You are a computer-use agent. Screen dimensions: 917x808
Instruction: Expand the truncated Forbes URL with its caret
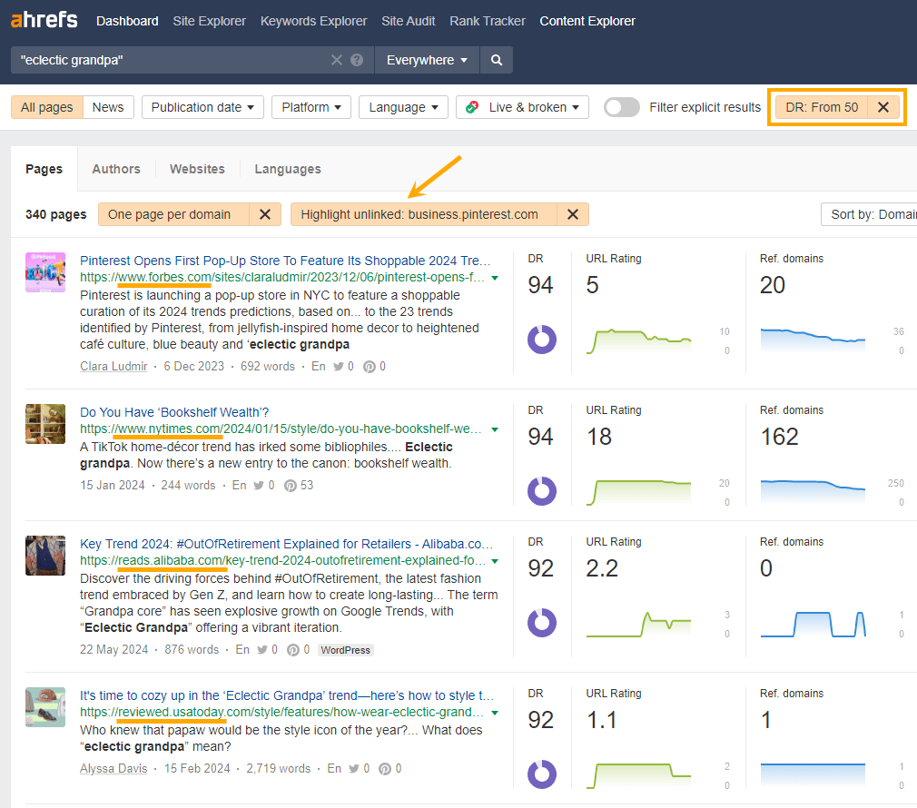click(x=494, y=278)
